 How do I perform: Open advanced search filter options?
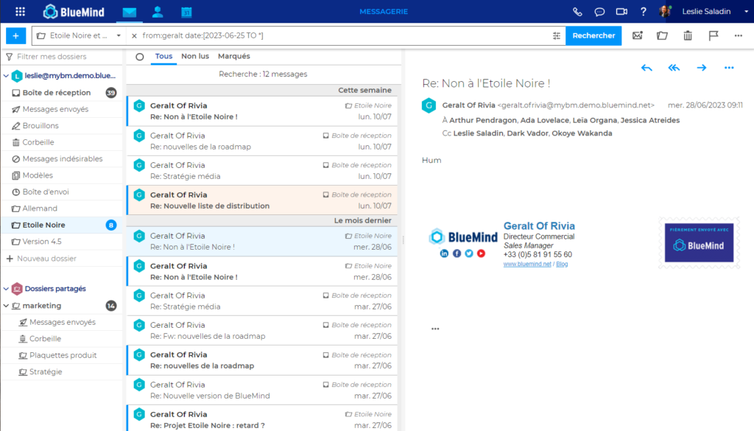point(556,35)
